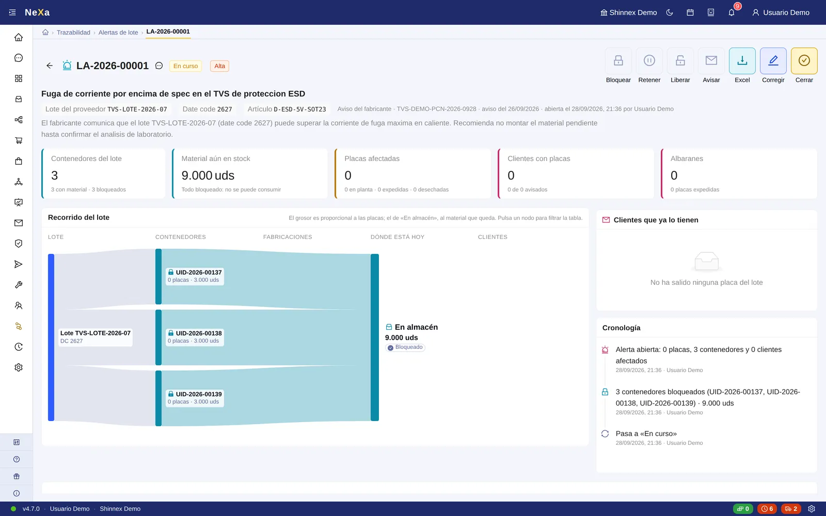Click the Alta priority tag

pos(219,66)
